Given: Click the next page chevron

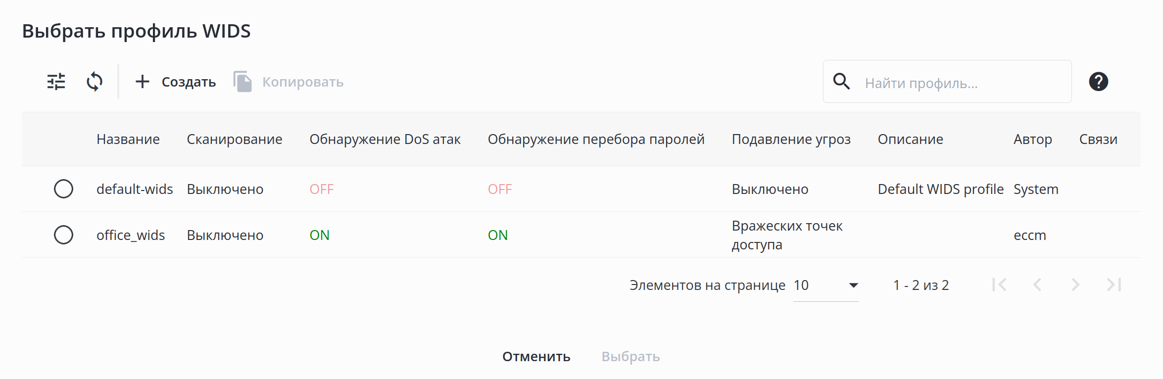Looking at the screenshot, I should [x=1075, y=285].
